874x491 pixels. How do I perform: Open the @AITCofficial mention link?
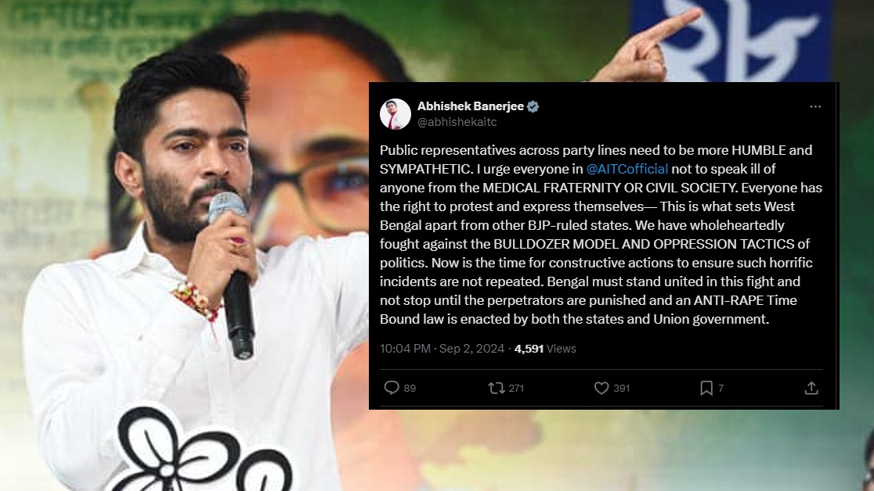[627, 169]
